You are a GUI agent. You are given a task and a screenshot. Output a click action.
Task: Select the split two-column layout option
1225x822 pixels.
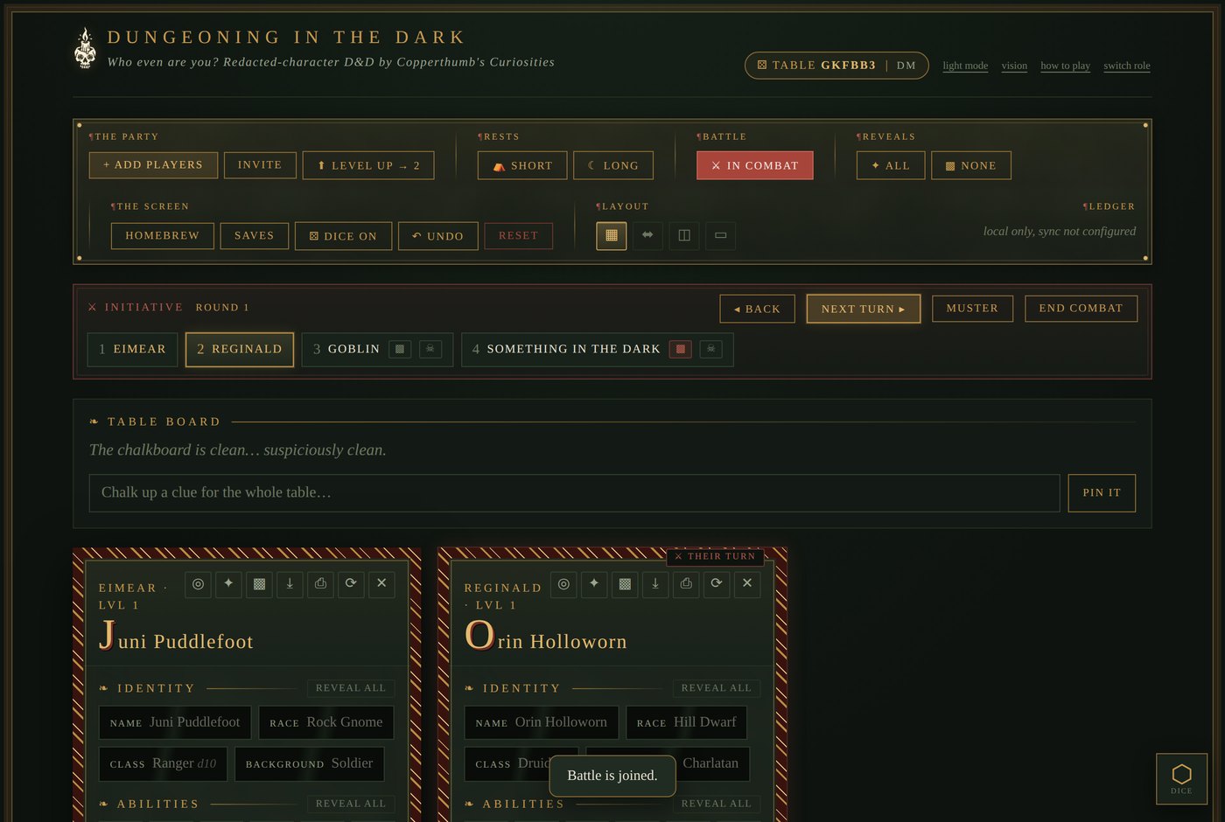click(x=684, y=235)
